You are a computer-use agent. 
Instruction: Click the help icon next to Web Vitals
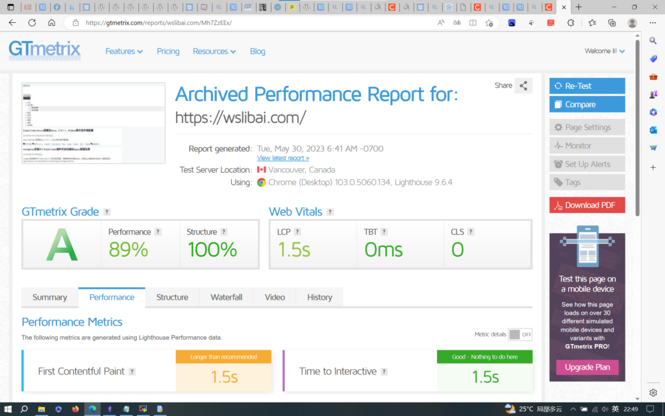coord(330,212)
